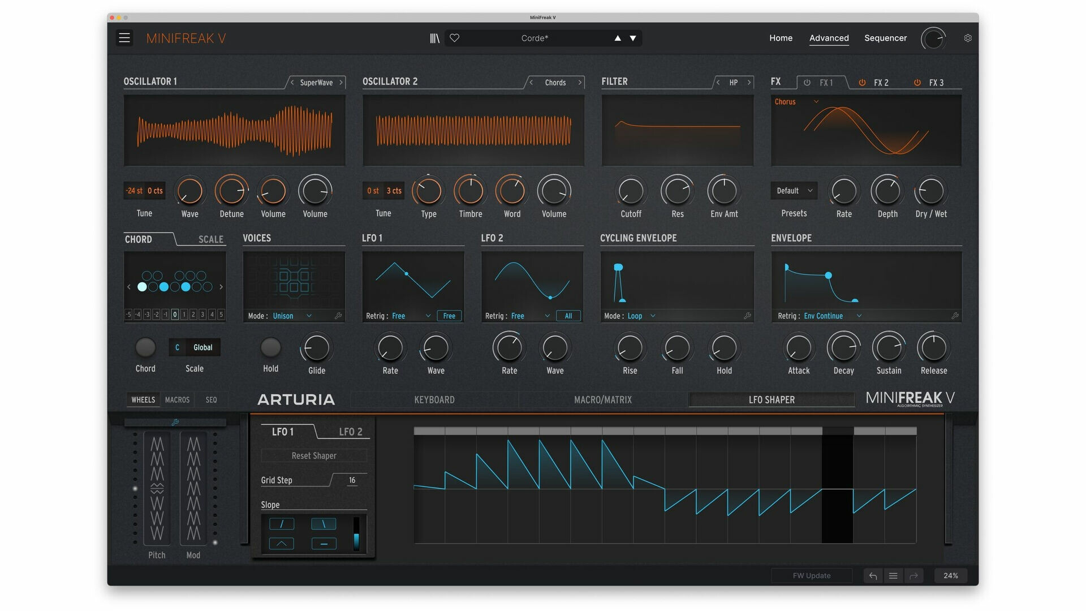Open settings with the gear icon
This screenshot has width=1086, height=611.
pos(968,38)
